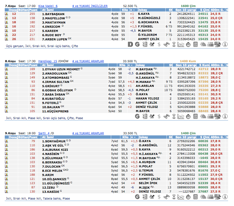
Task: Open bar chart icon next to SONYAĞMUR
Action: [6, 141]
